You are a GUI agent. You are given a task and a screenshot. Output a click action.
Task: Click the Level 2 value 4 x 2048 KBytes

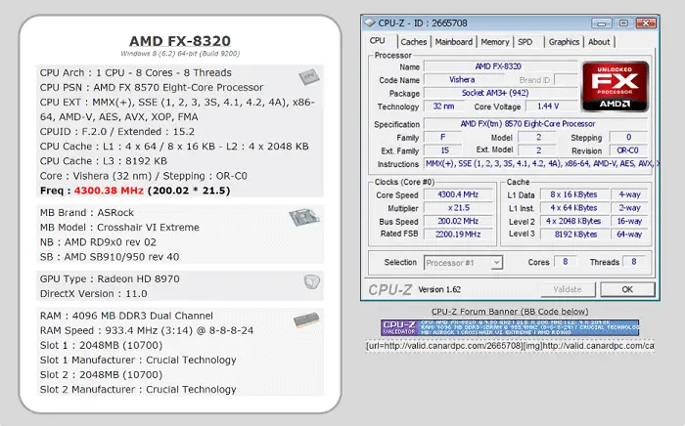[x=573, y=221]
